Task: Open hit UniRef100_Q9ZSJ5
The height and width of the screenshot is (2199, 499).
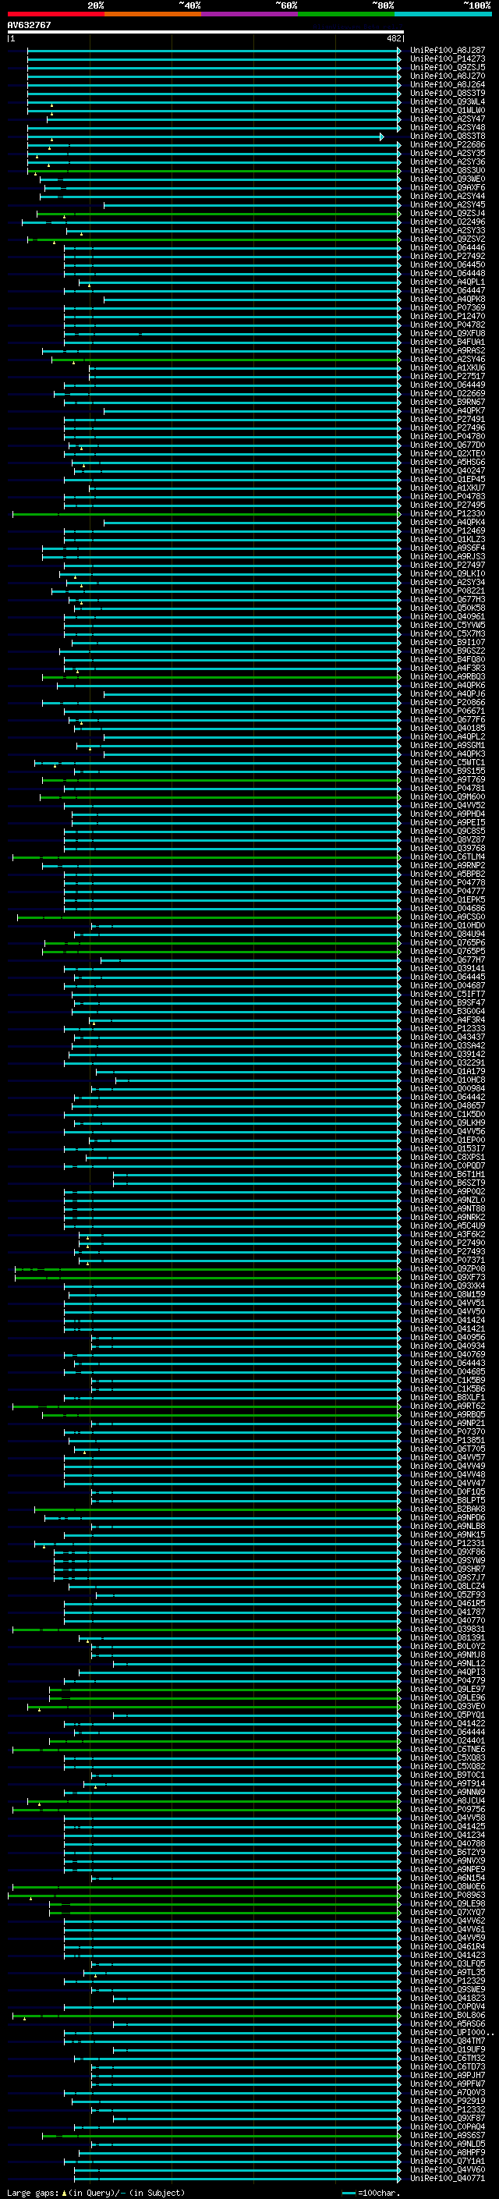Action: [x=448, y=67]
